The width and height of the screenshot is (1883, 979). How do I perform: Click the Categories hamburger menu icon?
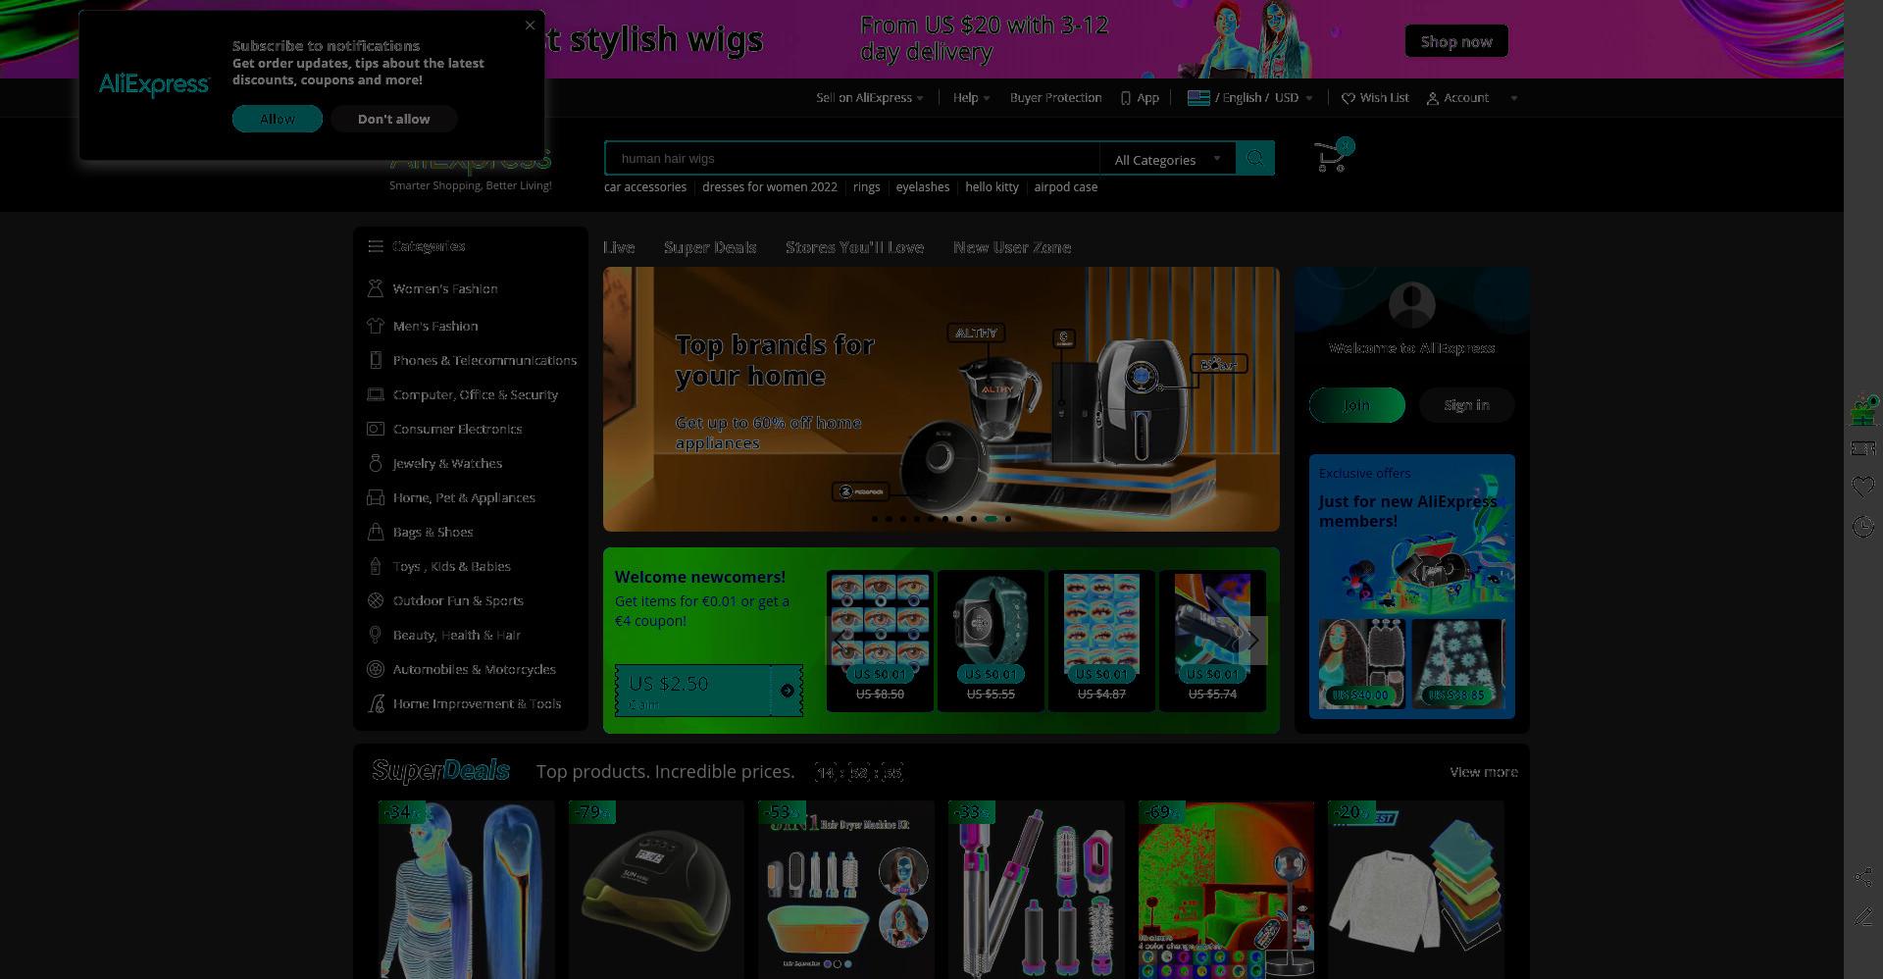point(376,246)
